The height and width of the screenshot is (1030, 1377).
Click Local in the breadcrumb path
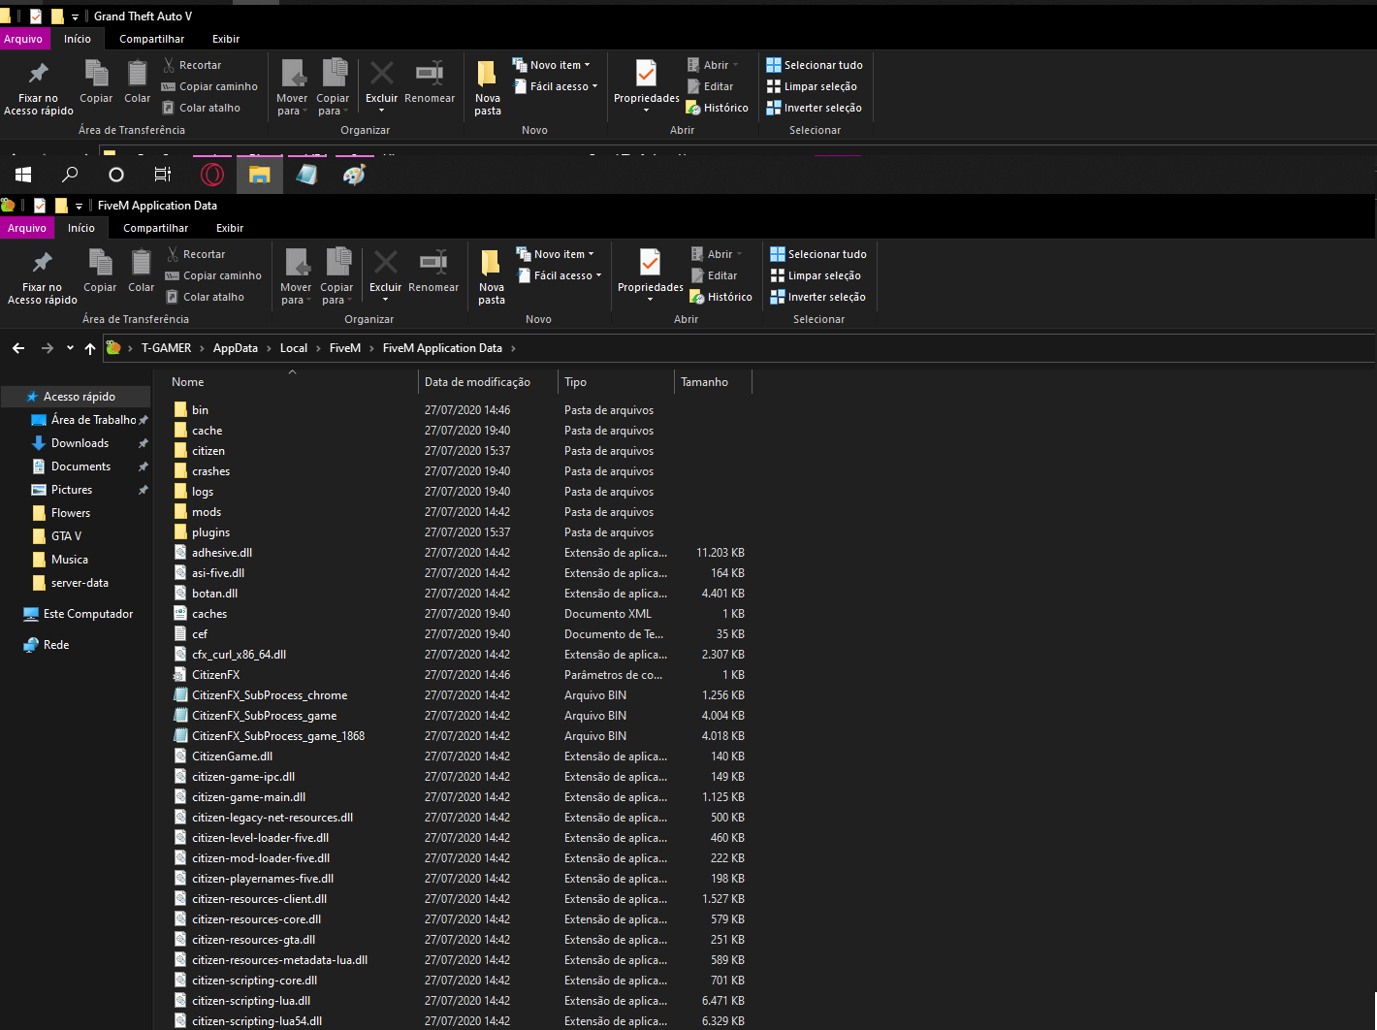pyautogui.click(x=294, y=348)
